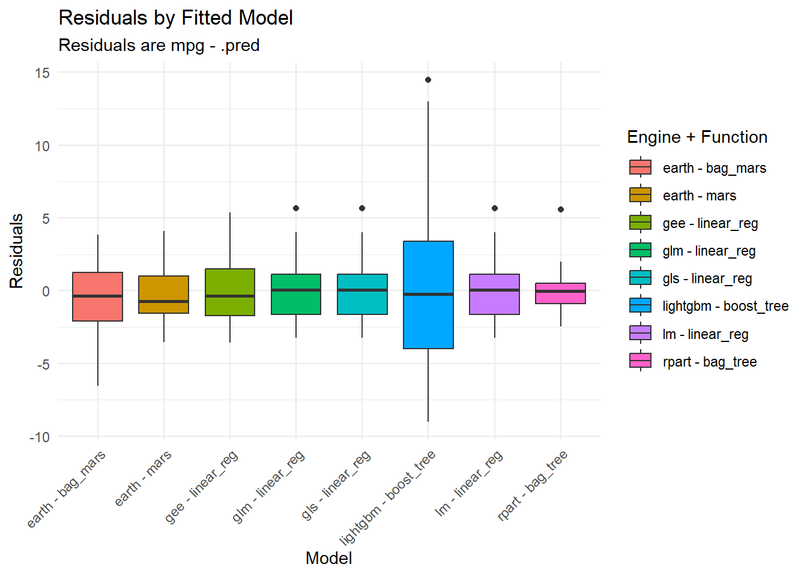Click the earth - mars legend color key
807x576 pixels.
tap(640, 195)
